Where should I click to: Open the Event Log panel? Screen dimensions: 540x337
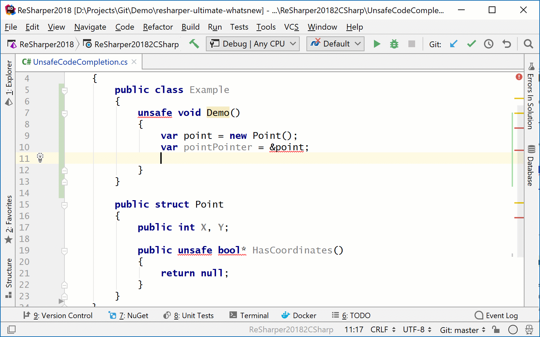coord(496,315)
